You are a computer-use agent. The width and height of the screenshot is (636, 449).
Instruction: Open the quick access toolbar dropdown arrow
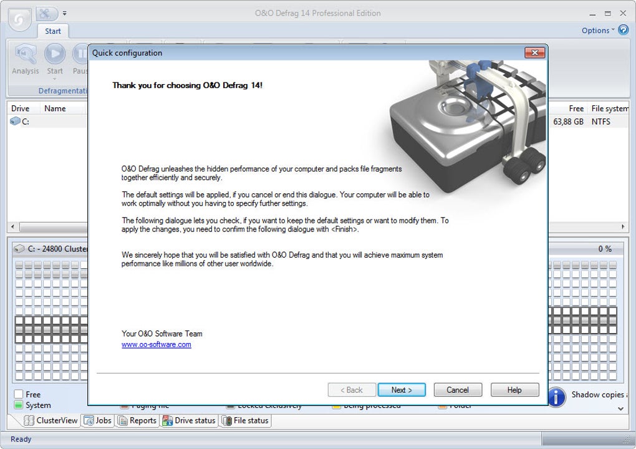(64, 13)
